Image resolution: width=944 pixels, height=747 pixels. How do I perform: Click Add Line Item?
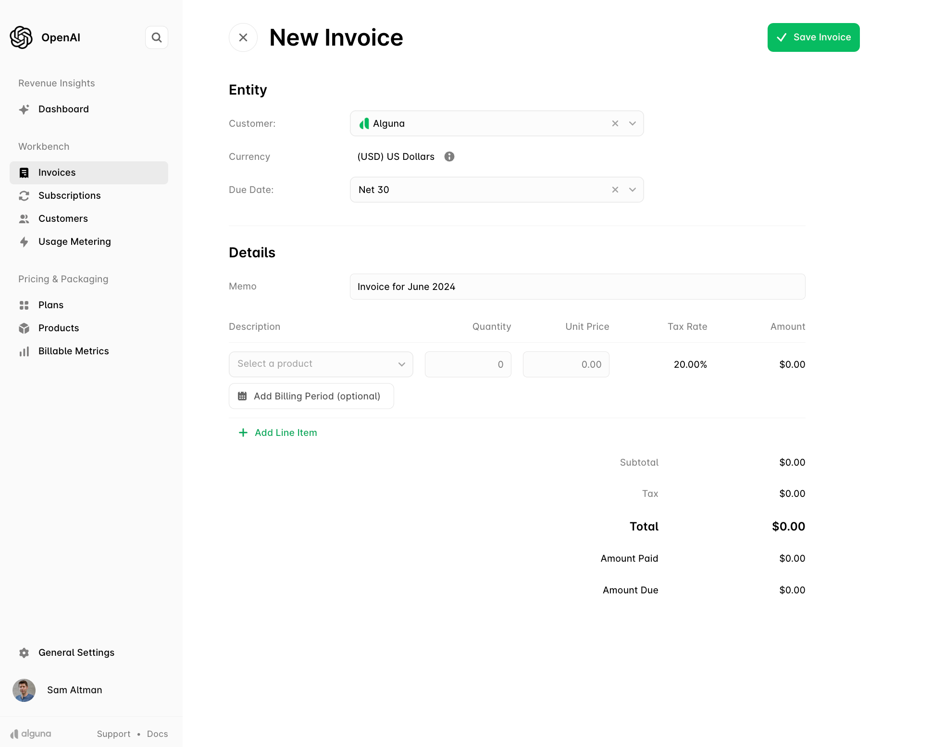pos(278,433)
